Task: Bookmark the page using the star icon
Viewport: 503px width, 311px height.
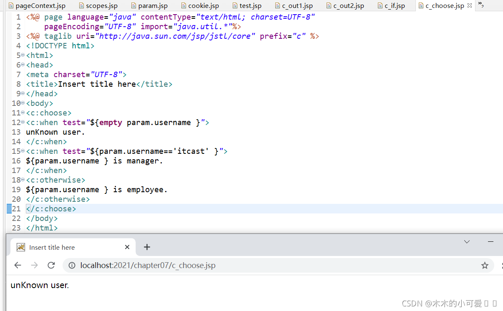Action: pyautogui.click(x=485, y=265)
